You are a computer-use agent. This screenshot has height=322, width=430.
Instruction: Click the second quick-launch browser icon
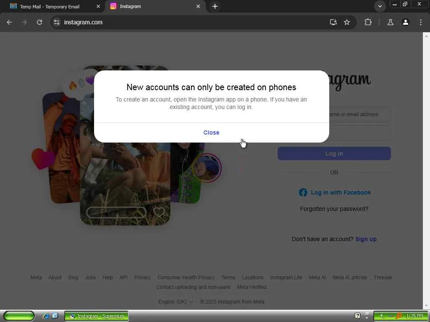point(55,316)
